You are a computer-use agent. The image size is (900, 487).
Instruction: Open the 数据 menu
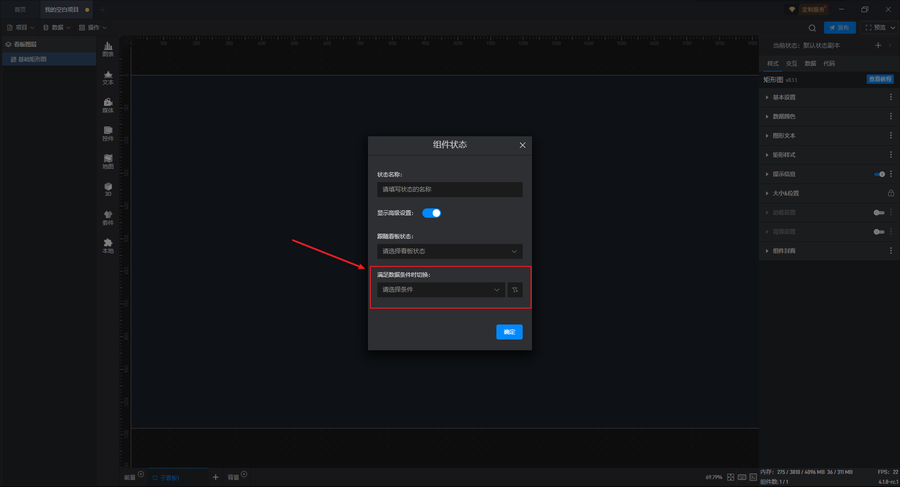click(x=57, y=28)
